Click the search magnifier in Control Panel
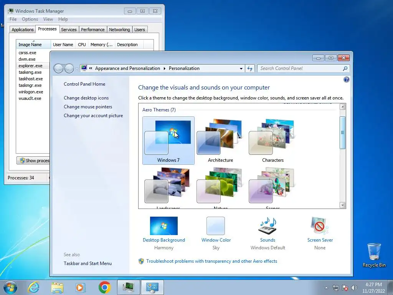 (x=345, y=68)
